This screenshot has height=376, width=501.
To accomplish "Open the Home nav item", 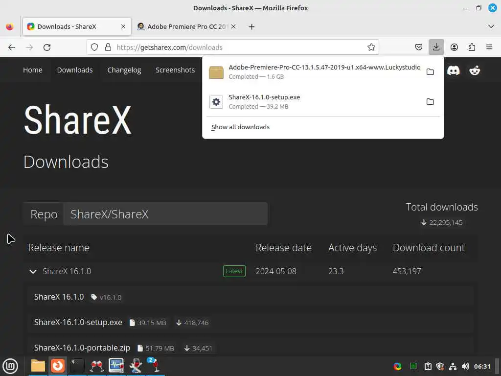I will (x=33, y=70).
